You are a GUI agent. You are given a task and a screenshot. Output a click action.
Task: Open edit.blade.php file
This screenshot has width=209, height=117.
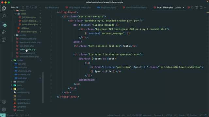pyautogui.click(x=27, y=46)
